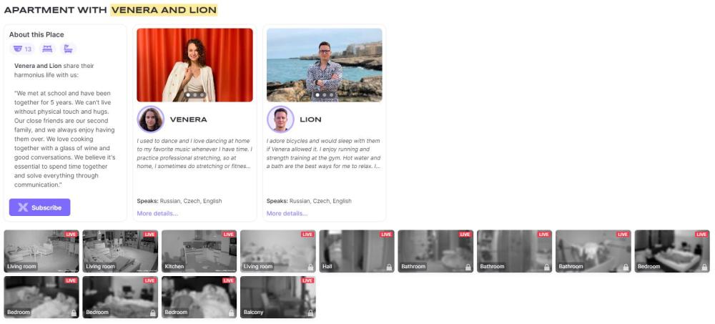This screenshot has width=715, height=324.
Task: Click the camera count icon showing 13
Action: coord(22,49)
